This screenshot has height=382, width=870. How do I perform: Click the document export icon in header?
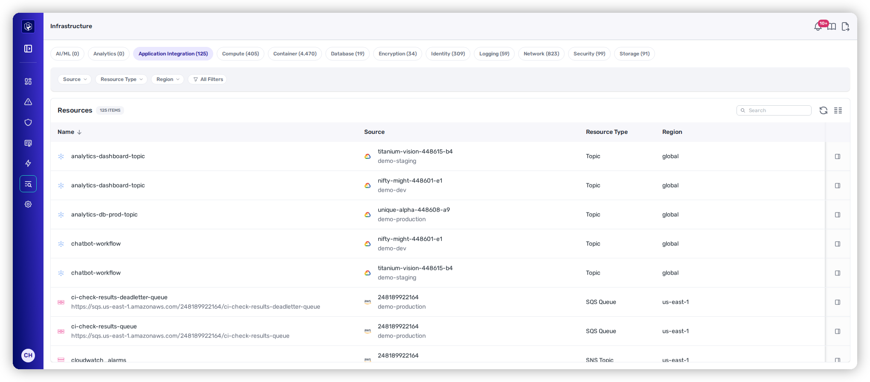click(845, 27)
